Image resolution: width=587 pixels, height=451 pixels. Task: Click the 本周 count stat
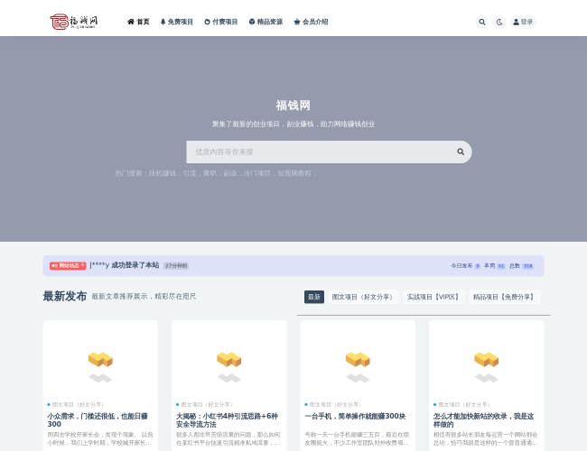(x=495, y=266)
